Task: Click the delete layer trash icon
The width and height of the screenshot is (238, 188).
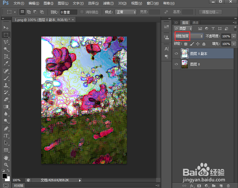Action: (228, 186)
